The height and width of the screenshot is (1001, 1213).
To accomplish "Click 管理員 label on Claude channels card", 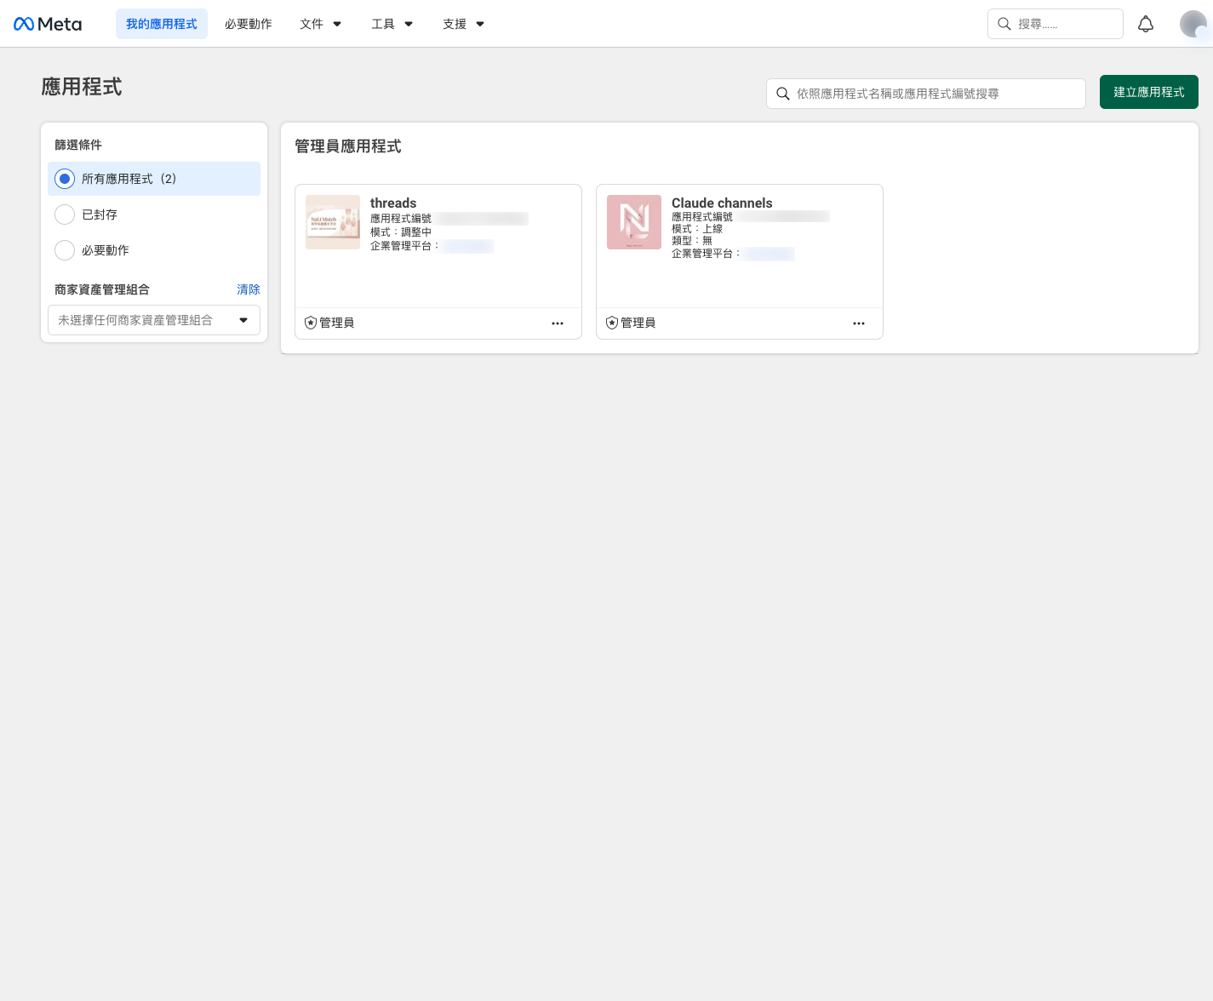I will [638, 323].
